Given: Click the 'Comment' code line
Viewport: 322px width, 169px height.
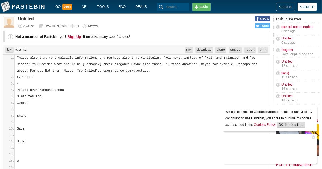Looking at the screenshot, I should pyautogui.click(x=23, y=103).
